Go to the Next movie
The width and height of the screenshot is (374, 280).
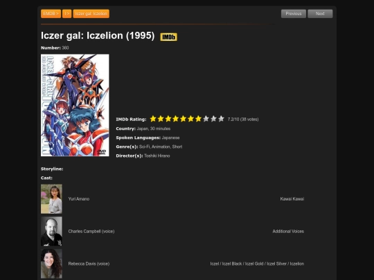(x=320, y=14)
